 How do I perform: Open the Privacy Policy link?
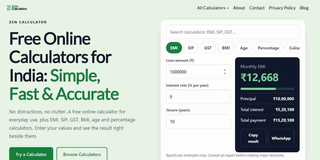click(282, 8)
